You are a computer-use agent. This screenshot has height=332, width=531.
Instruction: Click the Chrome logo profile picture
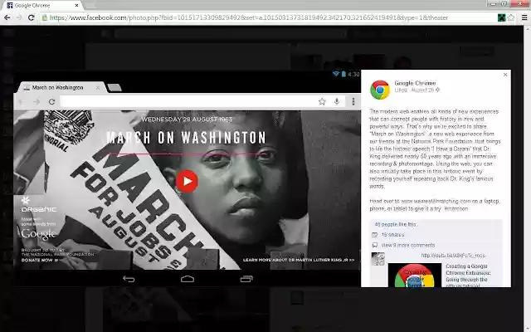click(380, 90)
